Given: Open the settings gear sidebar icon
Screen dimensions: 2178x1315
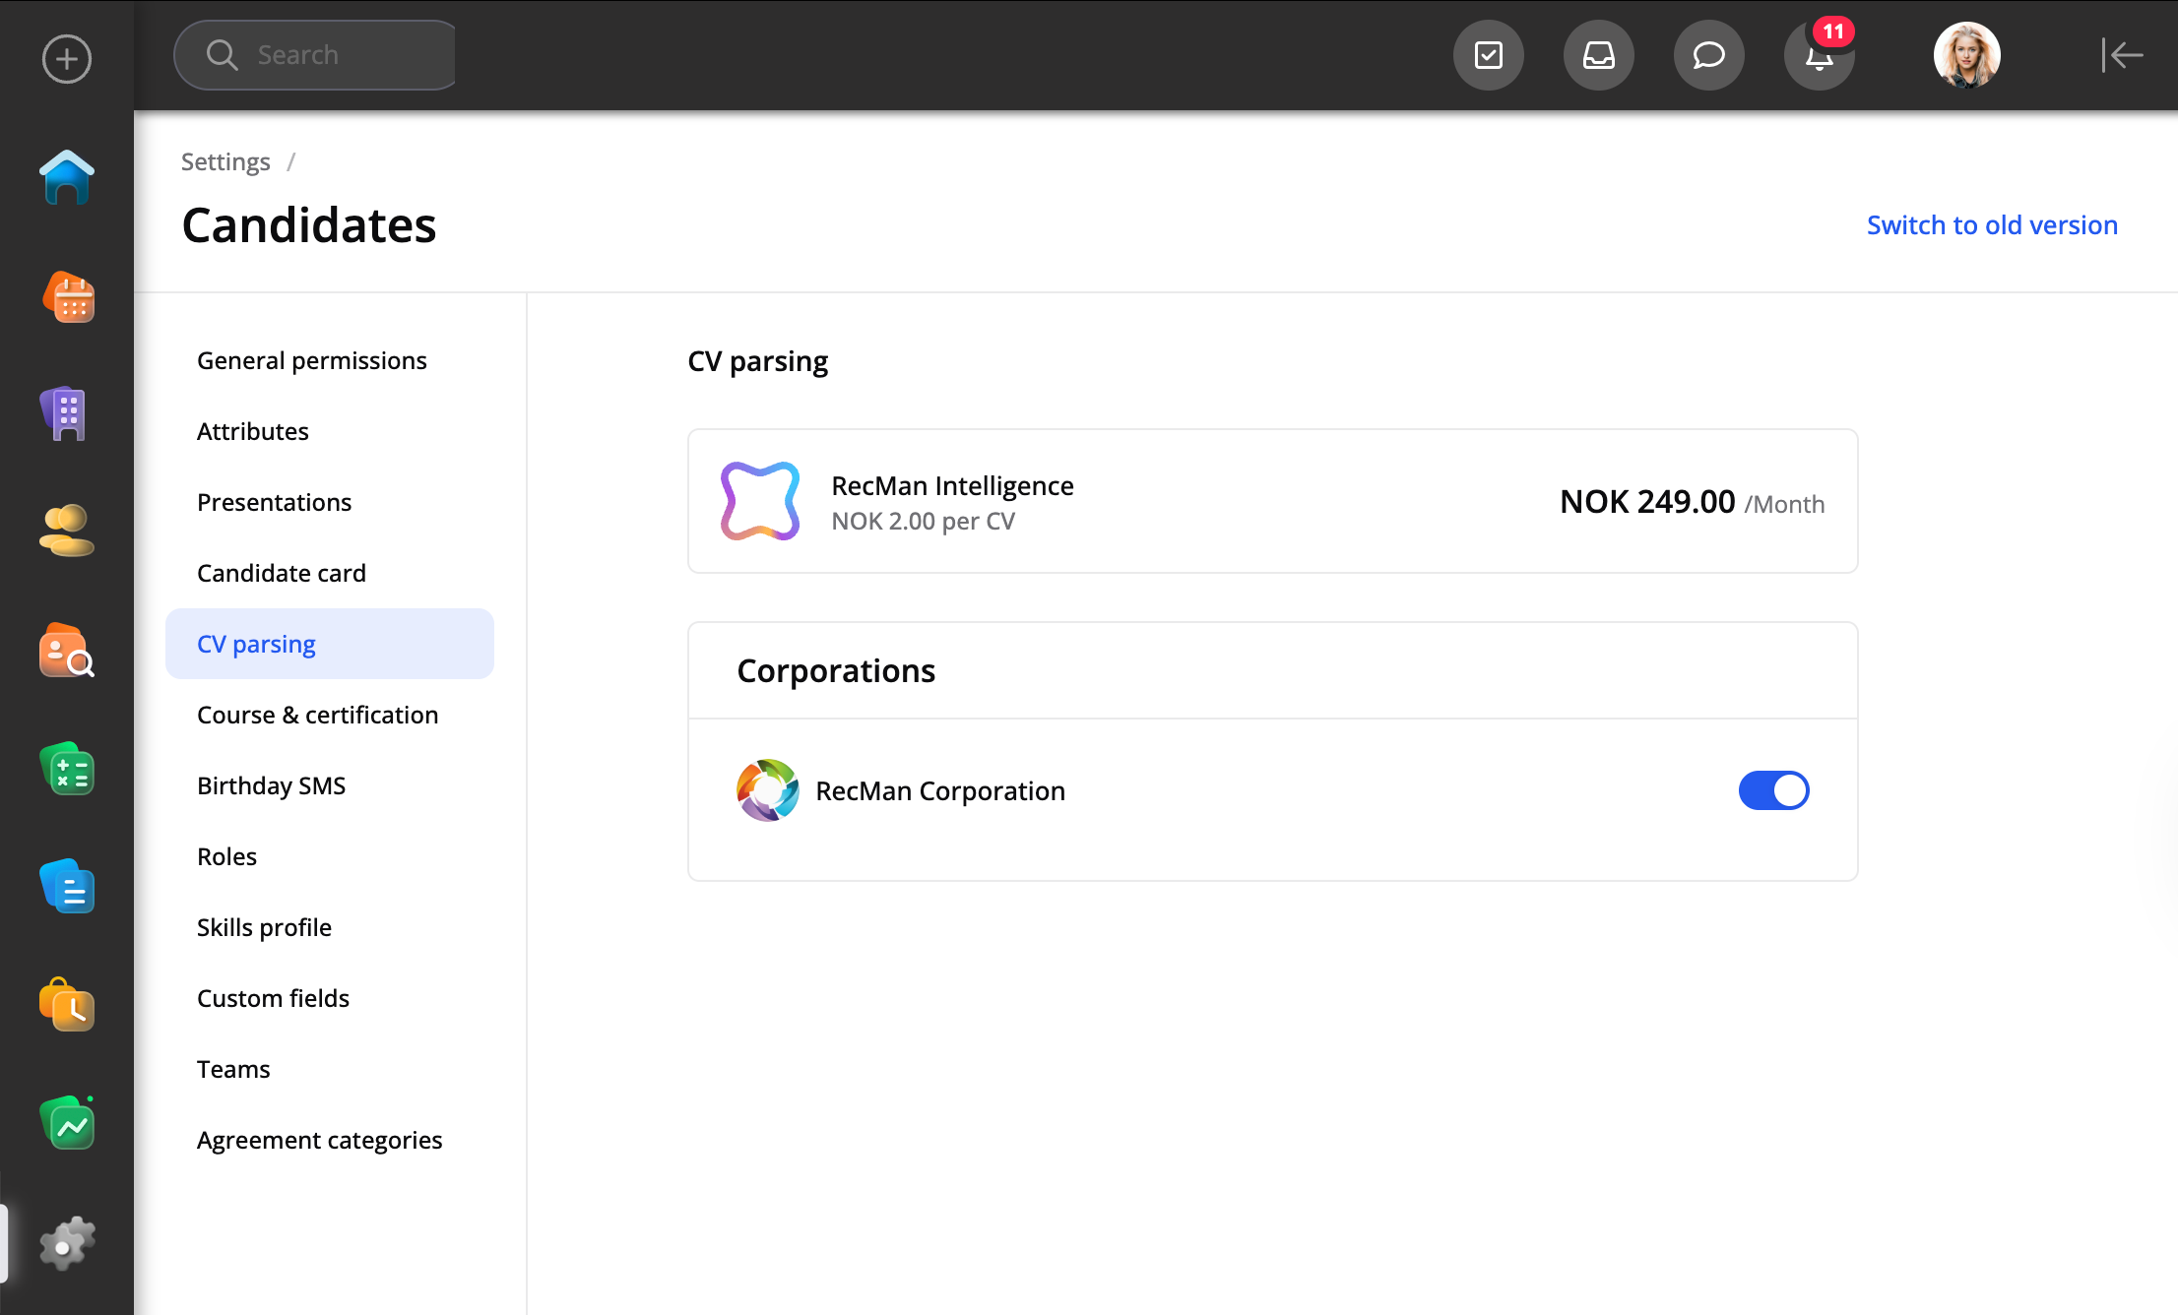Looking at the screenshot, I should [x=67, y=1244].
